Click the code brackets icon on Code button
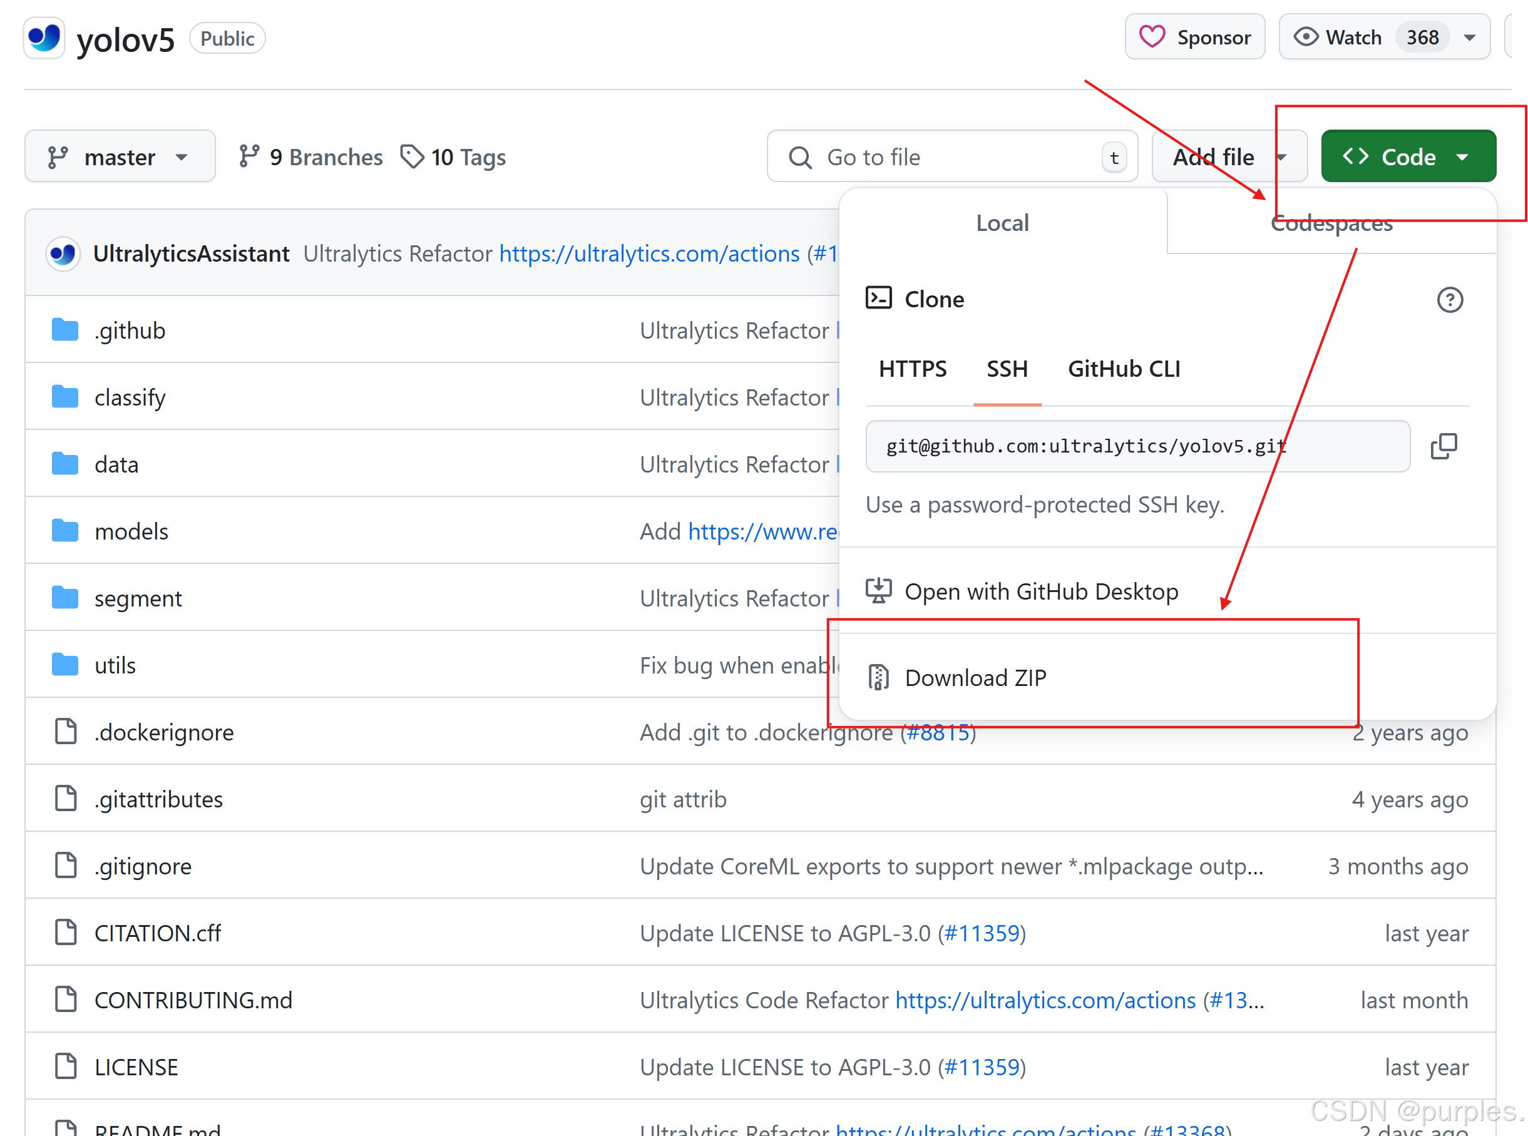 1355,156
